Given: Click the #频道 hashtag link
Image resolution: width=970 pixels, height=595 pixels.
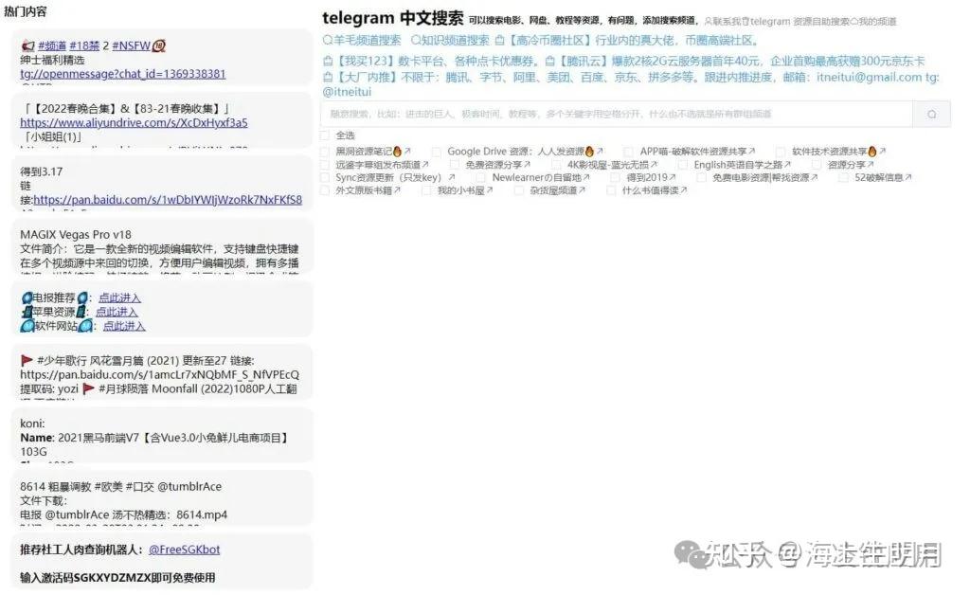Looking at the screenshot, I should pyautogui.click(x=52, y=45).
